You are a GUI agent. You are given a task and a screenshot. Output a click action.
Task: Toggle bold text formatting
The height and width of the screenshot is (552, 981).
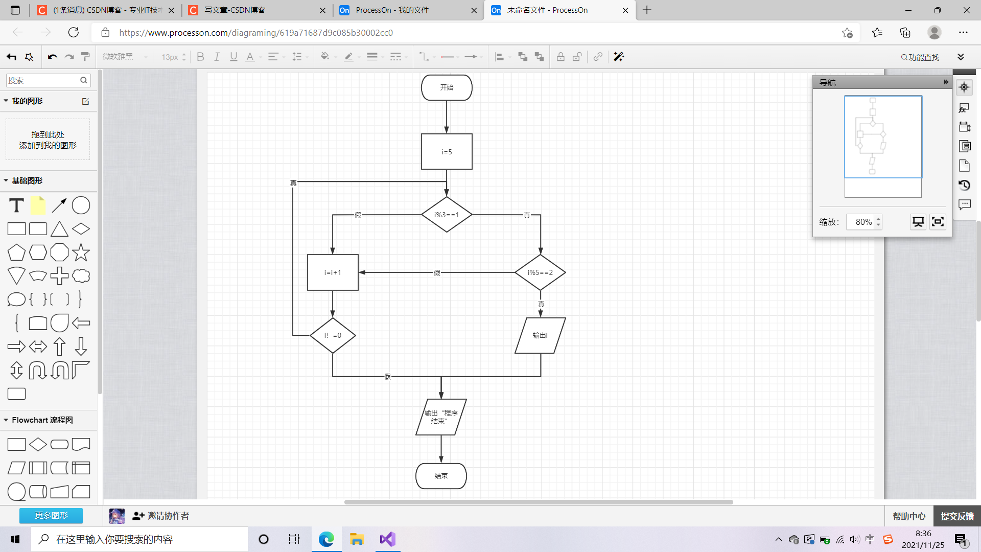pos(200,57)
